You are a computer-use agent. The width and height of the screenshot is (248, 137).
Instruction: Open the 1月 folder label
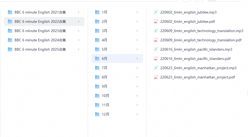[x=104, y=12]
